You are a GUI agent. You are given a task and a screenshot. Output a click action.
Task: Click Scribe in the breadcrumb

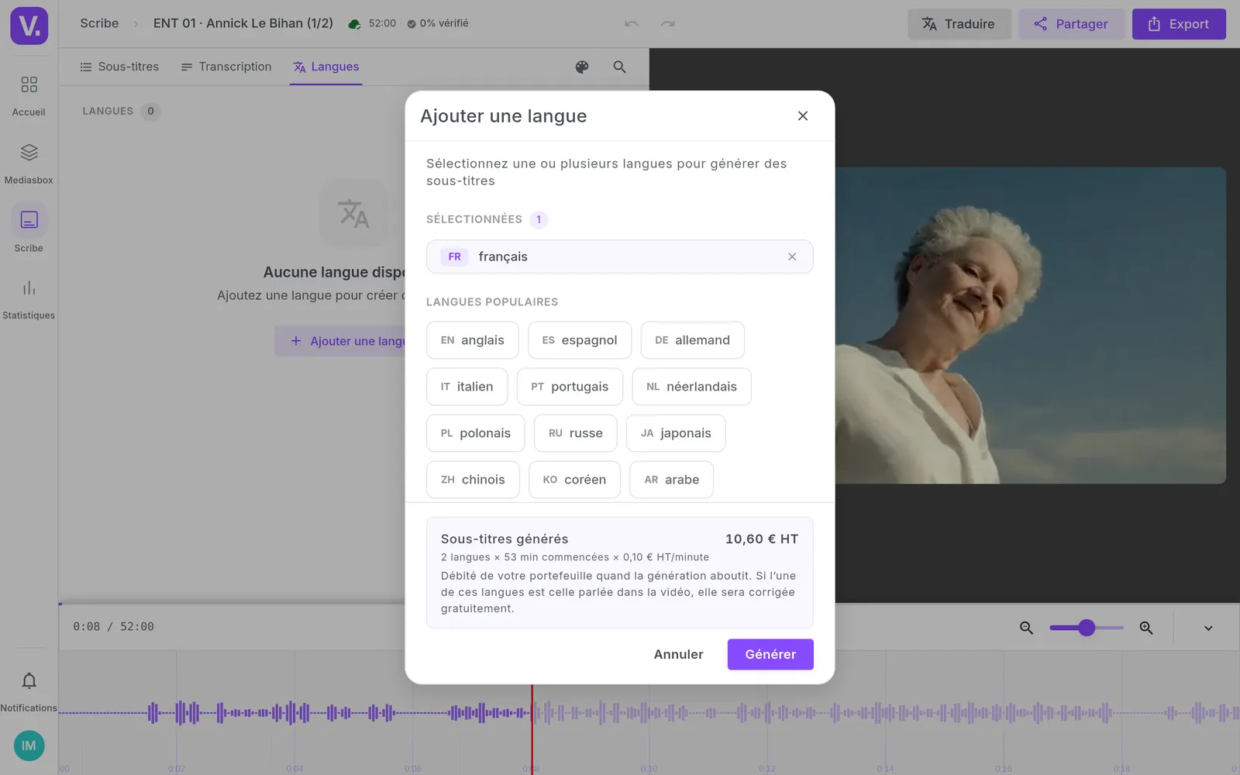tap(99, 23)
